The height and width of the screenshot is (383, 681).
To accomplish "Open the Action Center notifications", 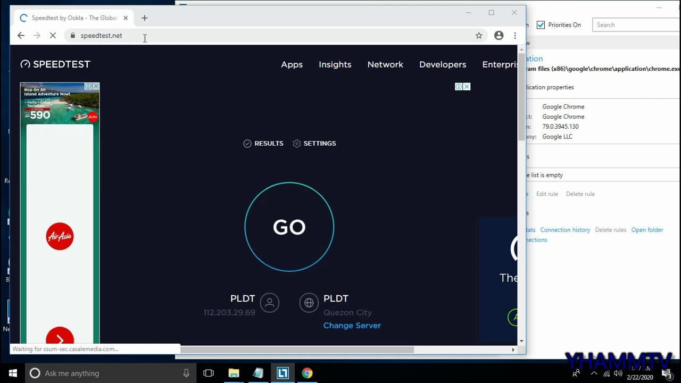I will [667, 373].
